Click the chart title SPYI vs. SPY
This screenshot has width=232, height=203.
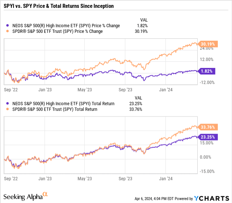point(58,6)
